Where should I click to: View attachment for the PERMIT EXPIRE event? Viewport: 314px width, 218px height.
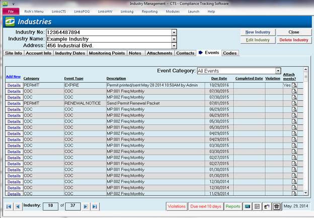click(295, 85)
